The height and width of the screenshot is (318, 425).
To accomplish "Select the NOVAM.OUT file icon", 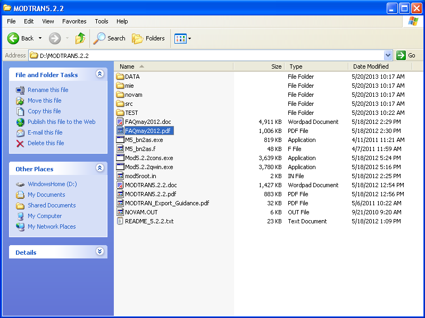I will click(120, 212).
